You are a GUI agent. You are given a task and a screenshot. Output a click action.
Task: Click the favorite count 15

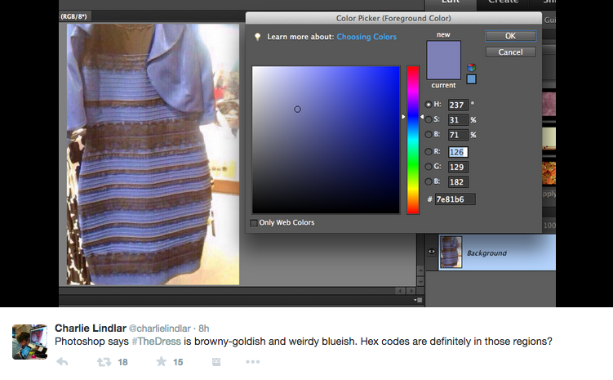coord(178,362)
